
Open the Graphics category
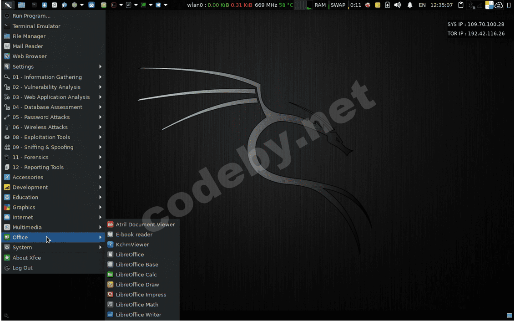[53, 207]
